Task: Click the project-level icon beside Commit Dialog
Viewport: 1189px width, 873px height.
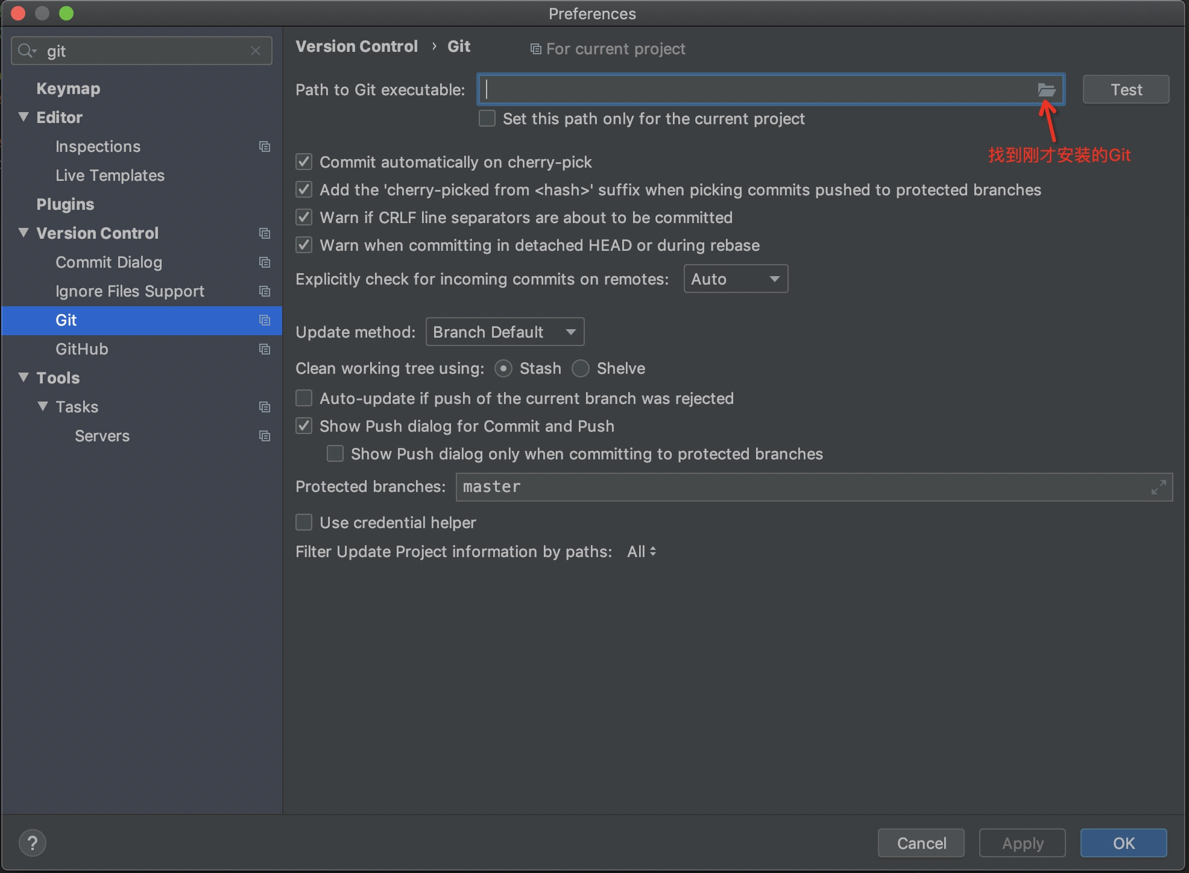Action: [x=264, y=262]
